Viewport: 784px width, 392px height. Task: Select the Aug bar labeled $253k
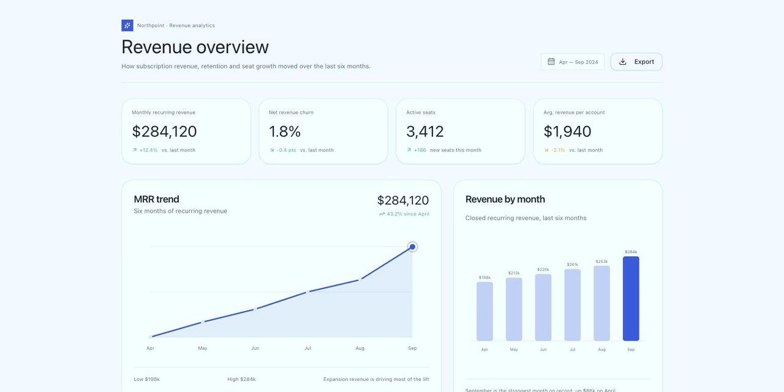pos(601,303)
